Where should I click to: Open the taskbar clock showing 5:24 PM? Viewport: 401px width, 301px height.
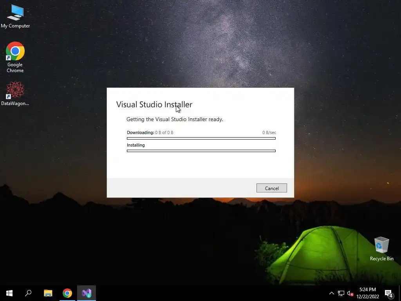point(368,293)
